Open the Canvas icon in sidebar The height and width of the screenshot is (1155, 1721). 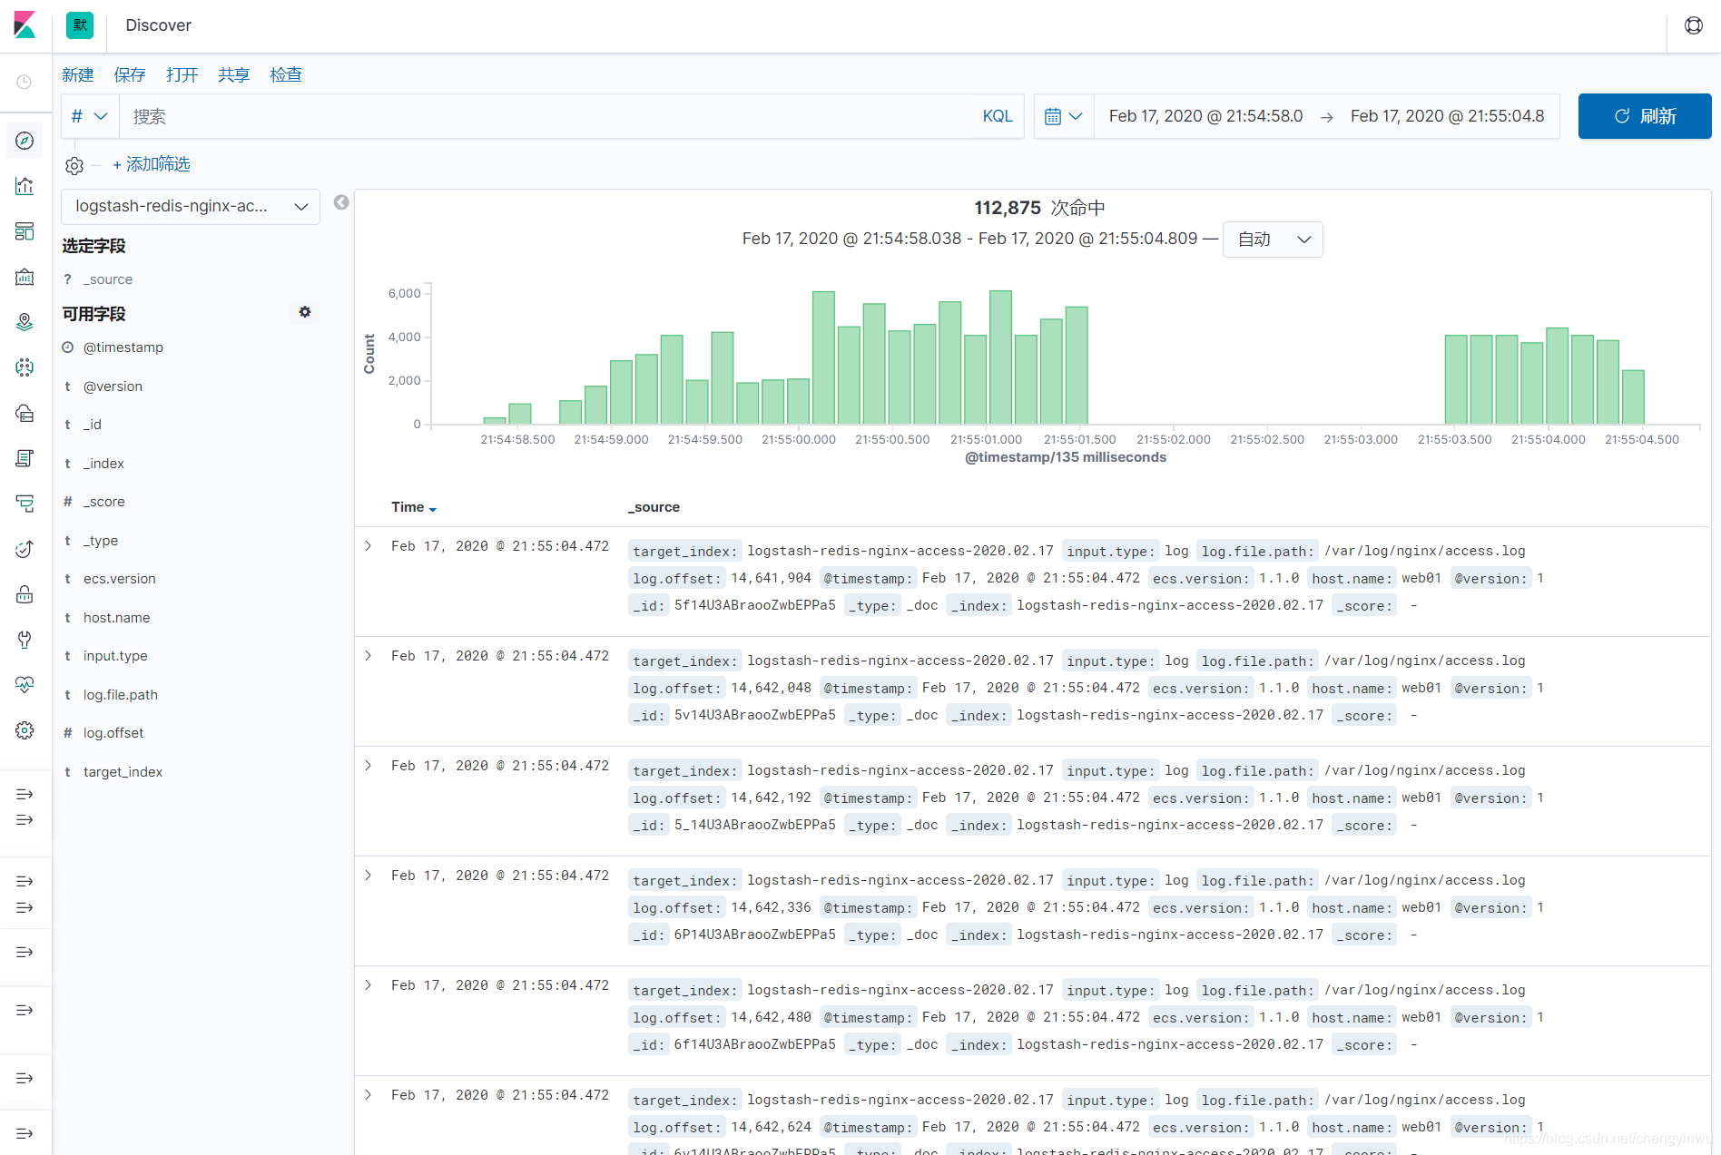(x=25, y=277)
